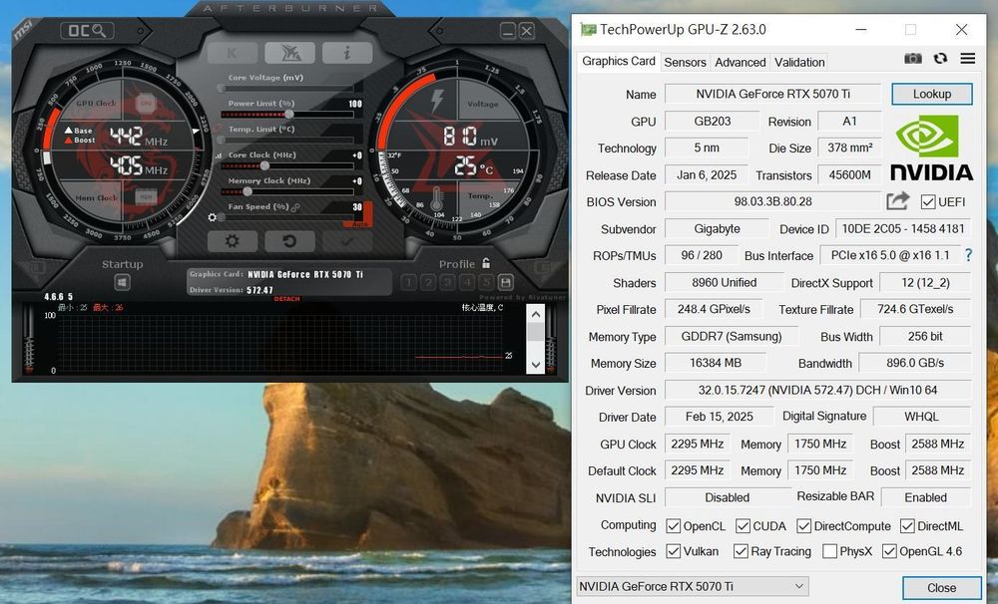Reset Afterburner settings using the circular arrow icon
The width and height of the screenshot is (998, 604).
click(x=287, y=240)
